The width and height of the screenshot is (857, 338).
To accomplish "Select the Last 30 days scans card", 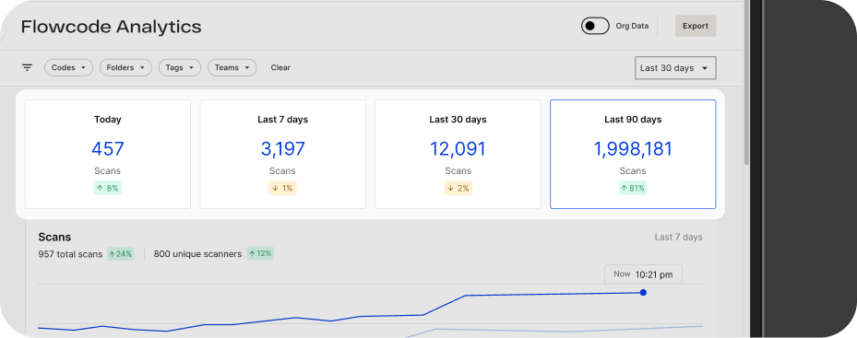I will (x=458, y=154).
